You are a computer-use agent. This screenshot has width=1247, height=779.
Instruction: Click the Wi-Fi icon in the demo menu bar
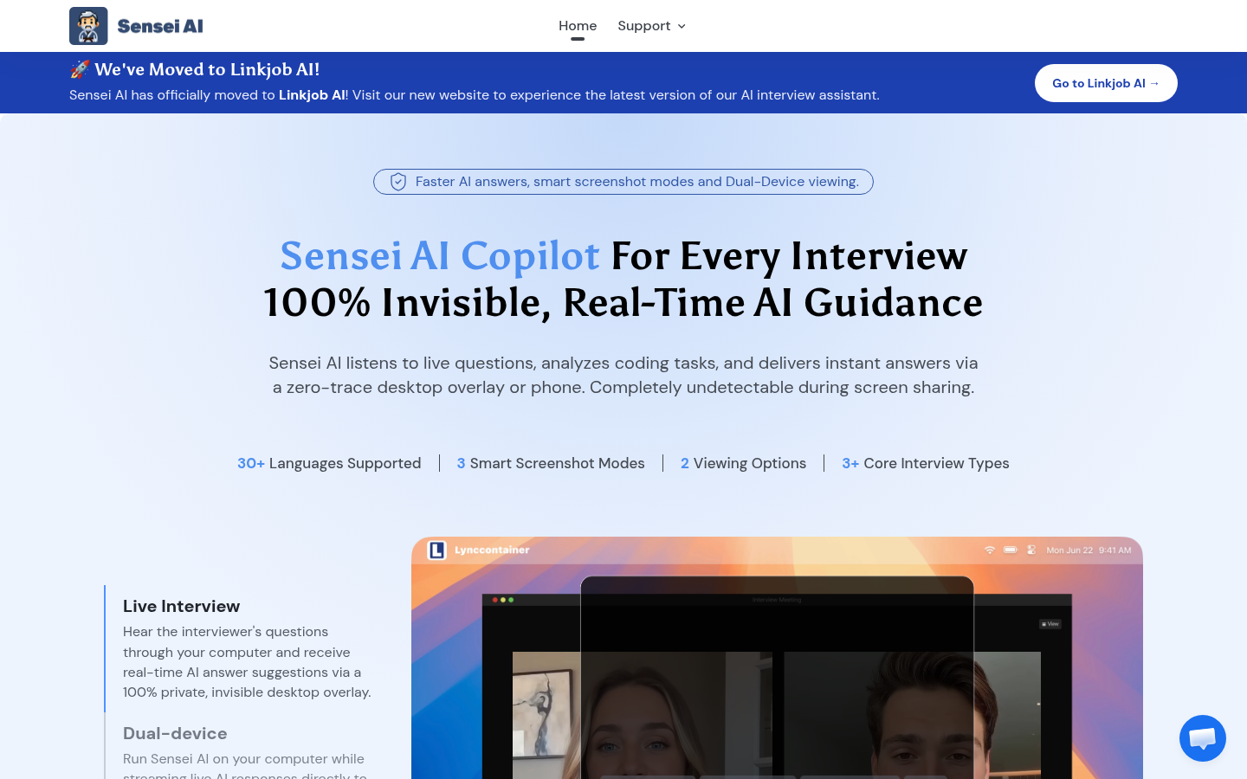point(990,550)
